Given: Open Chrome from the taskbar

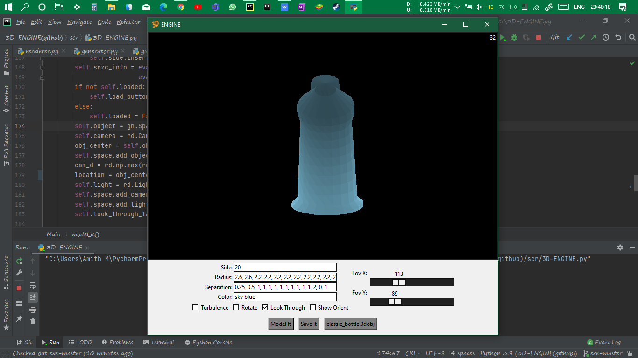Looking at the screenshot, I should tap(181, 7).
